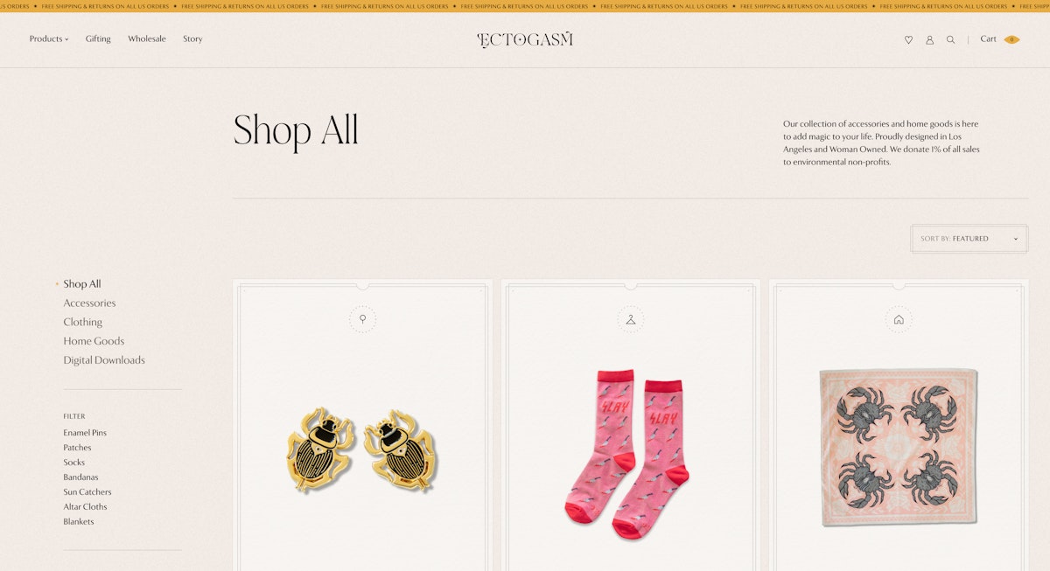The width and height of the screenshot is (1050, 571).
Task: Open the pink Slay socks product
Action: coord(630,454)
